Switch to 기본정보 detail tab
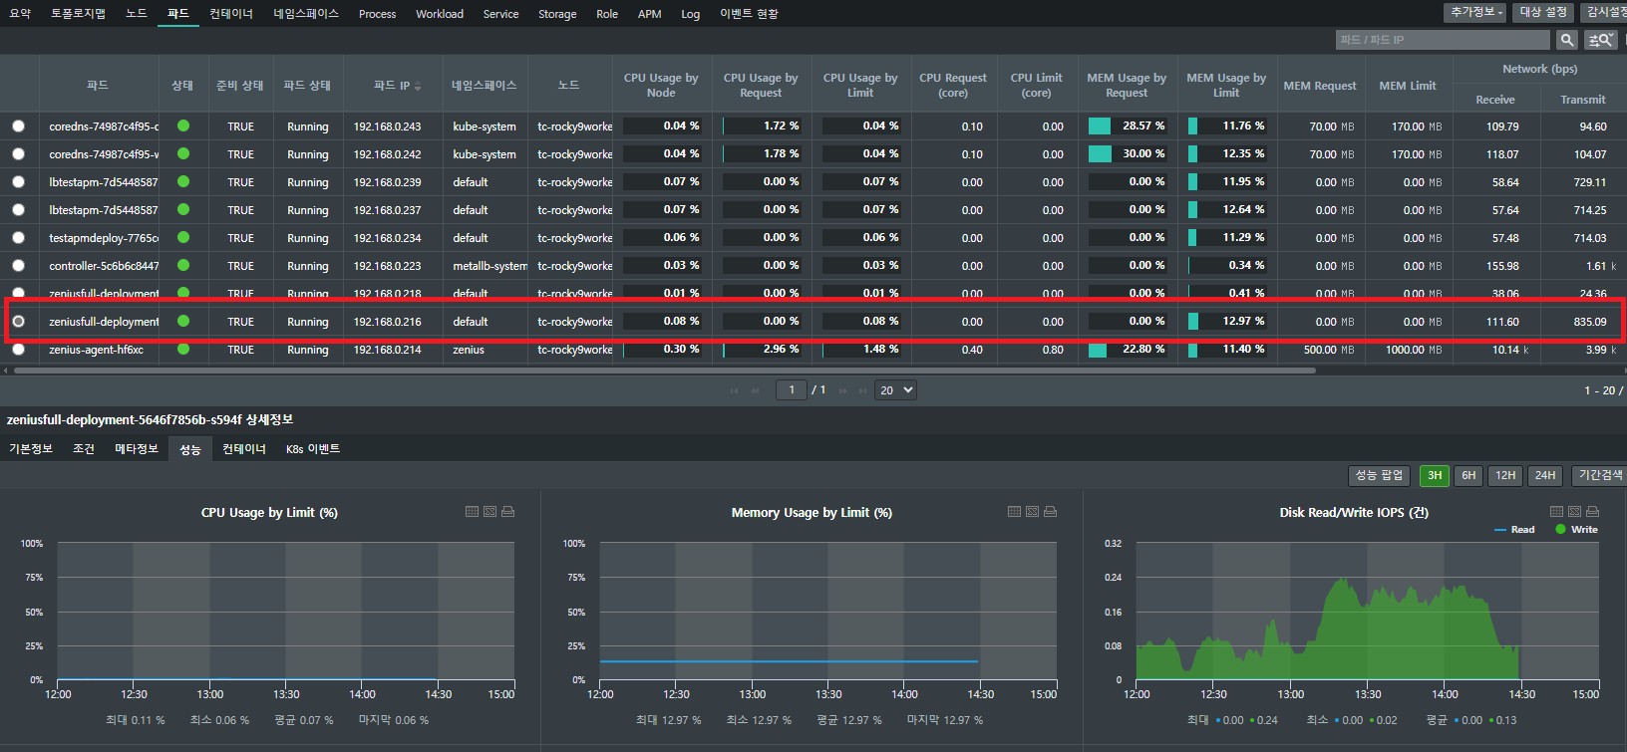This screenshot has height=752, width=1627. point(31,449)
